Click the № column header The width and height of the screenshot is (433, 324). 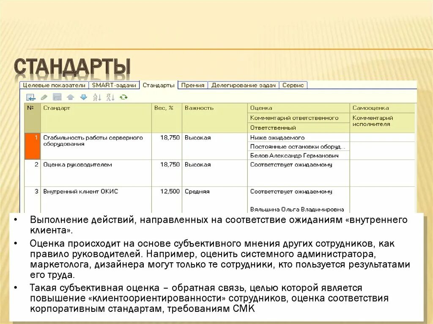point(33,118)
